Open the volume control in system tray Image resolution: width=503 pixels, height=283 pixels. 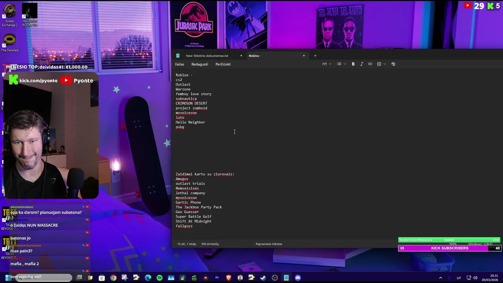tap(475, 278)
